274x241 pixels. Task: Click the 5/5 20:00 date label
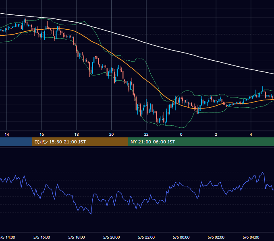coord(112,237)
